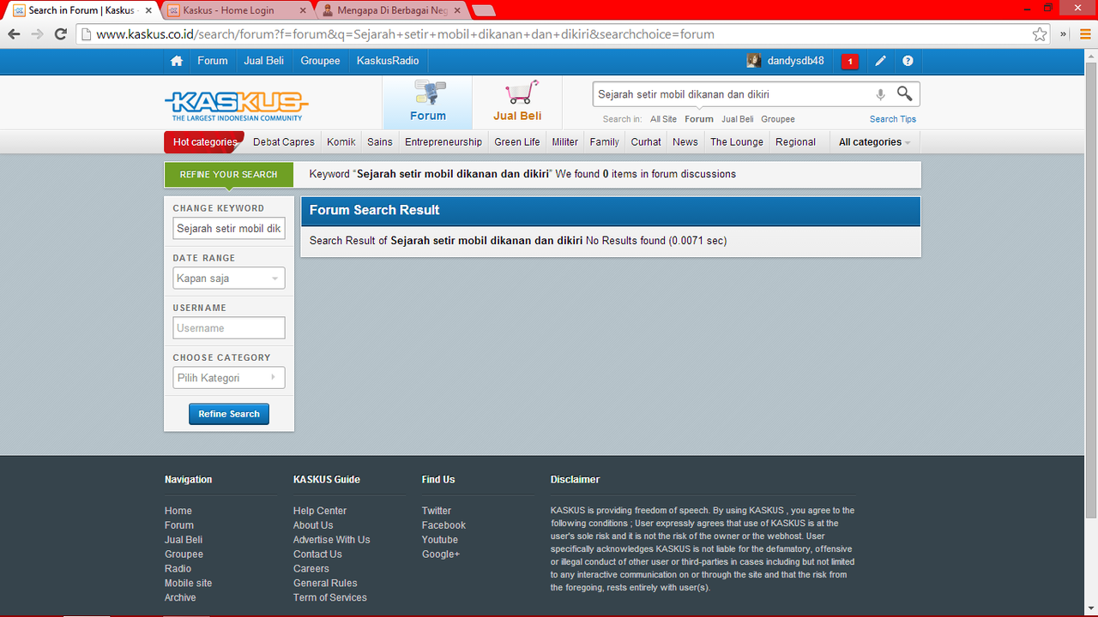Open the Debat Capres category
The width and height of the screenshot is (1098, 617).
[284, 142]
